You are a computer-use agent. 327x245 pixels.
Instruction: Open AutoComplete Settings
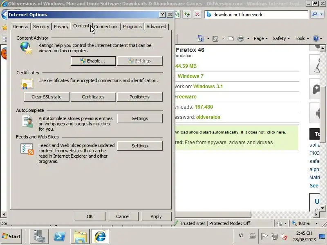(140, 118)
